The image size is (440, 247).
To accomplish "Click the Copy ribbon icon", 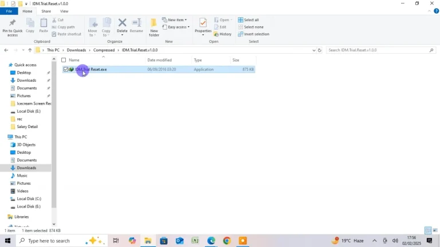I will 30,26.
